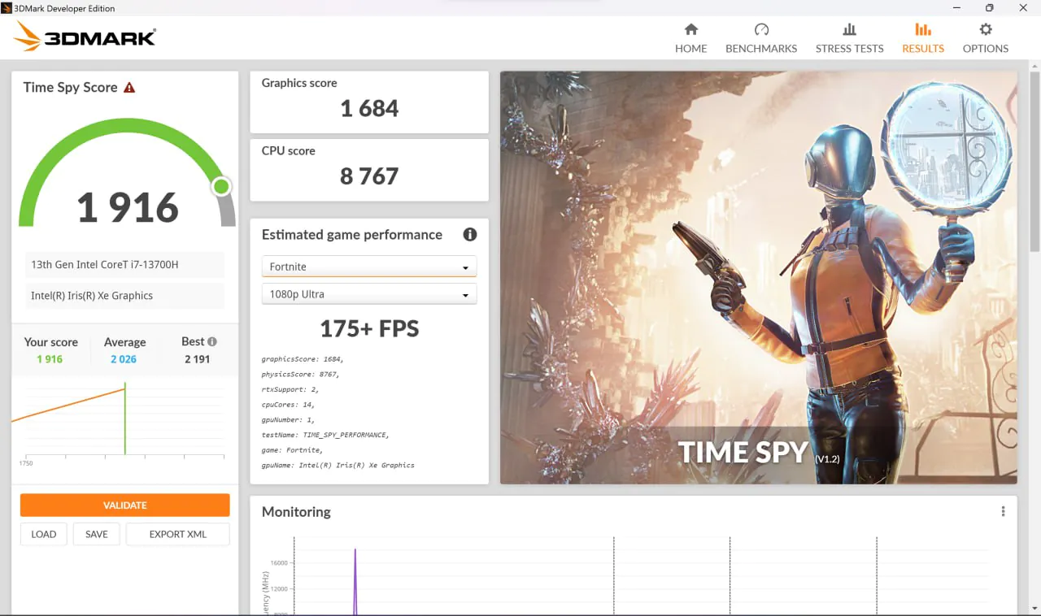This screenshot has width=1041, height=616.
Task: Open the Fortnite game dropdown
Action: (368, 267)
